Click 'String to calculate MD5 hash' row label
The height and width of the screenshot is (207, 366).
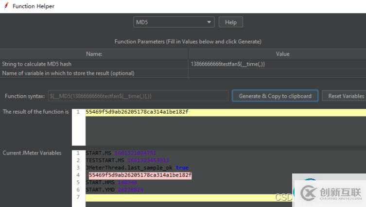[36, 64]
